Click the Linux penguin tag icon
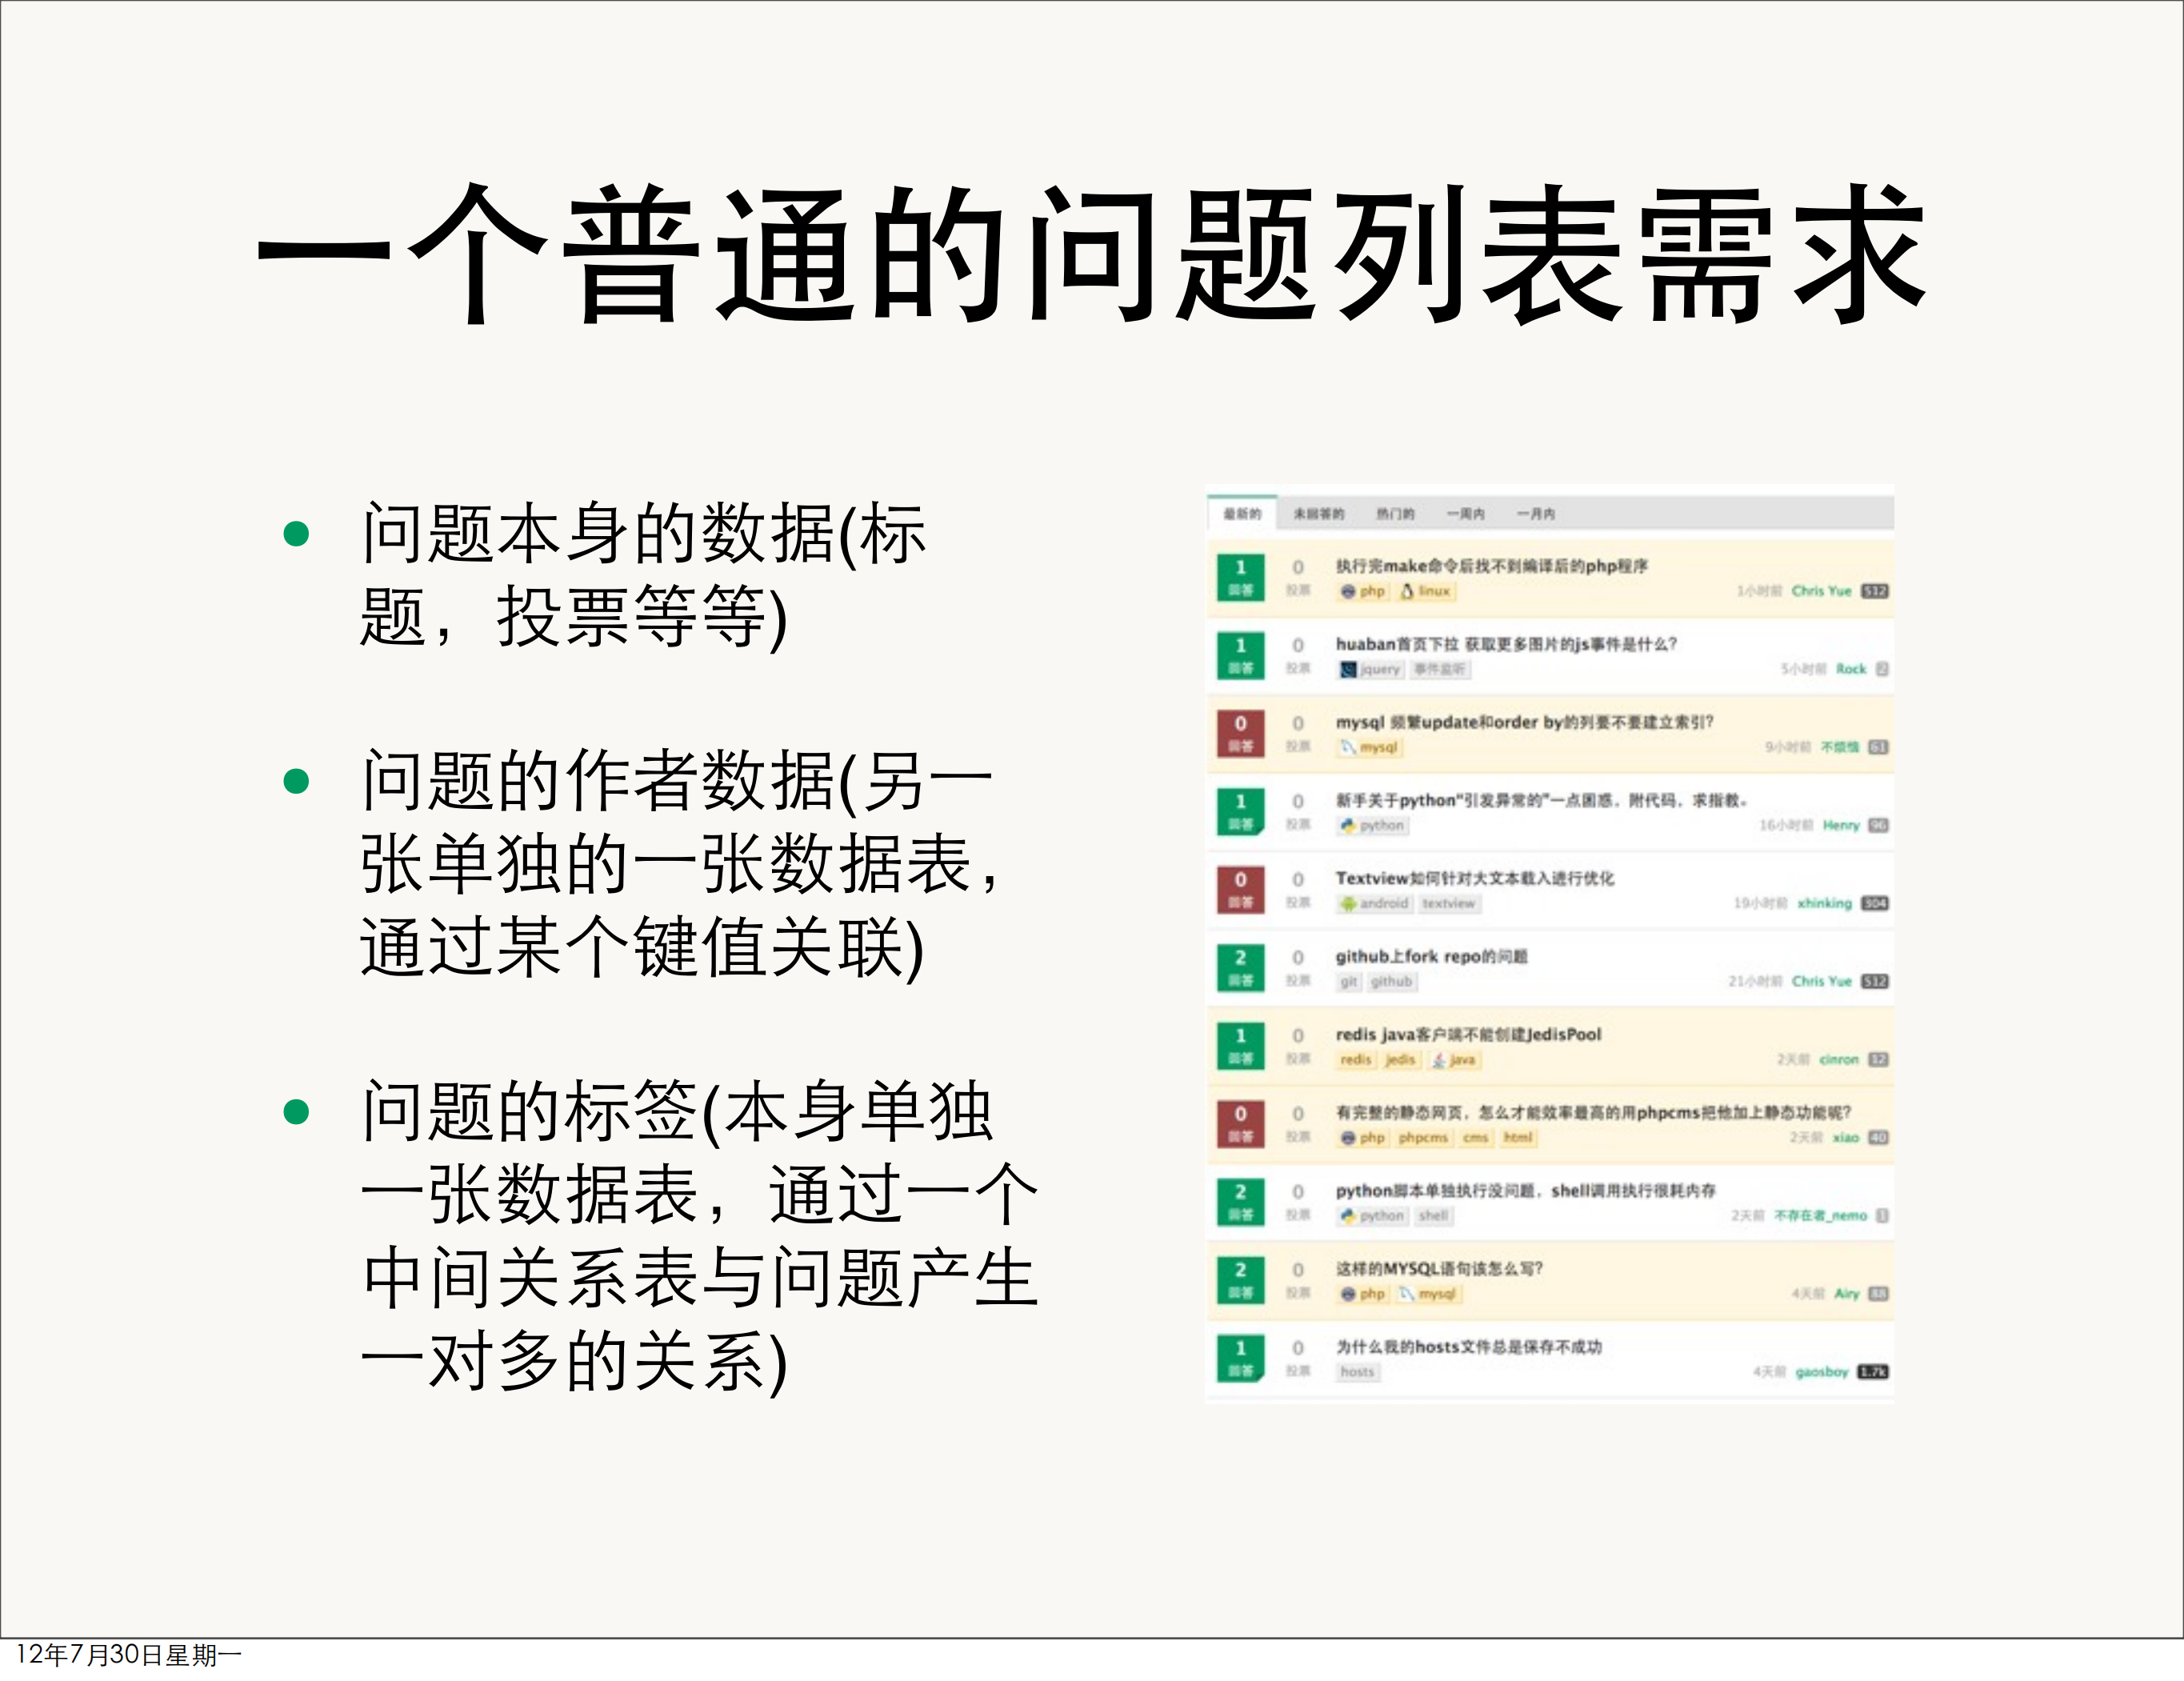This screenshot has height=1681, width=2184. point(1406,591)
